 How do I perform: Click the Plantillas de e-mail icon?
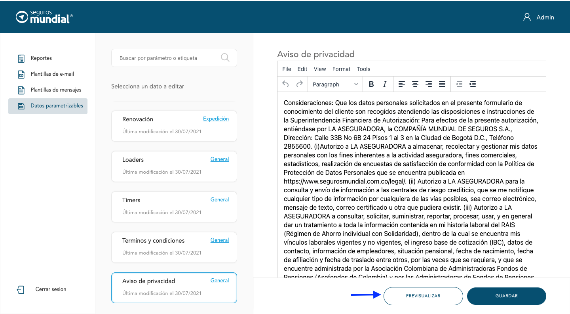21,74
